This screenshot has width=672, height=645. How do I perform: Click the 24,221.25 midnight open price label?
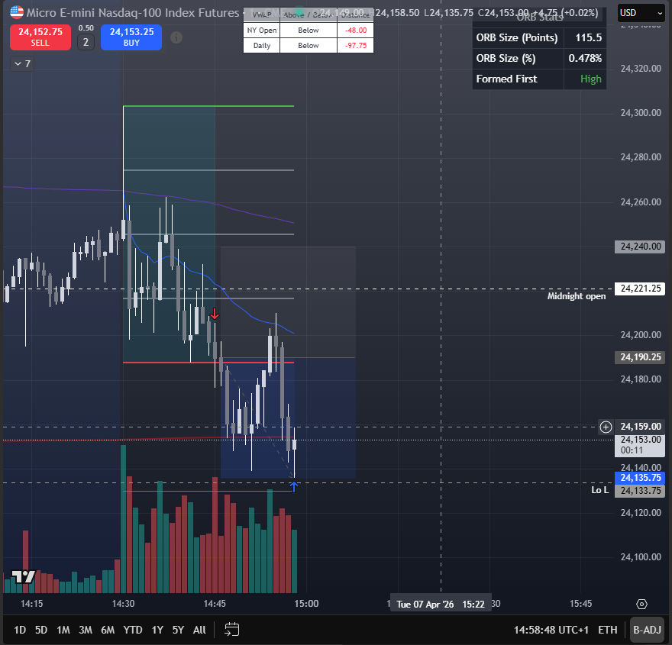tap(640, 289)
